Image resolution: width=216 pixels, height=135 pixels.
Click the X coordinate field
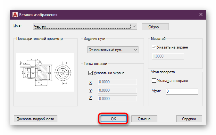118,82
